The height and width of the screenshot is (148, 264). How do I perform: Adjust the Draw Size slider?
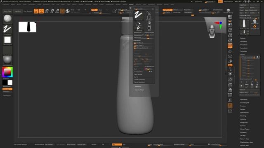pyautogui.click(x=124, y=12)
